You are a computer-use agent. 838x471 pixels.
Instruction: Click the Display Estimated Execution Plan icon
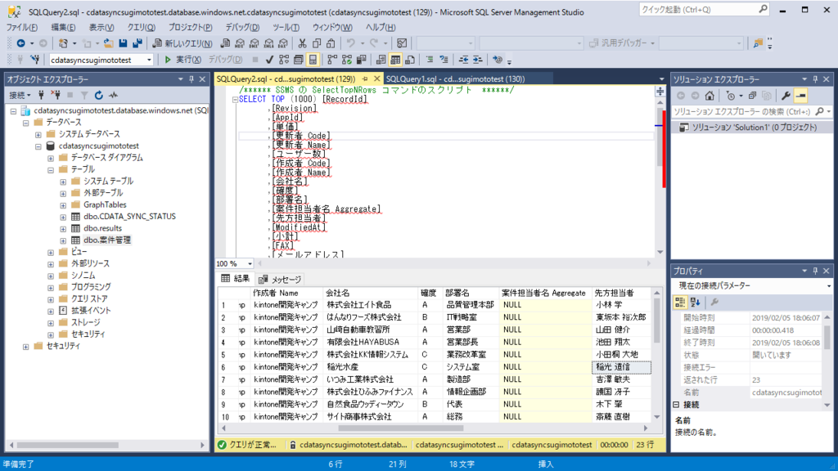click(x=284, y=60)
